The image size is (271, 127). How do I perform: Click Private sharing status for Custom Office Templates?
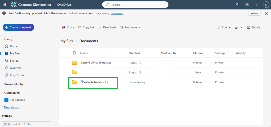pyautogui.click(x=219, y=62)
